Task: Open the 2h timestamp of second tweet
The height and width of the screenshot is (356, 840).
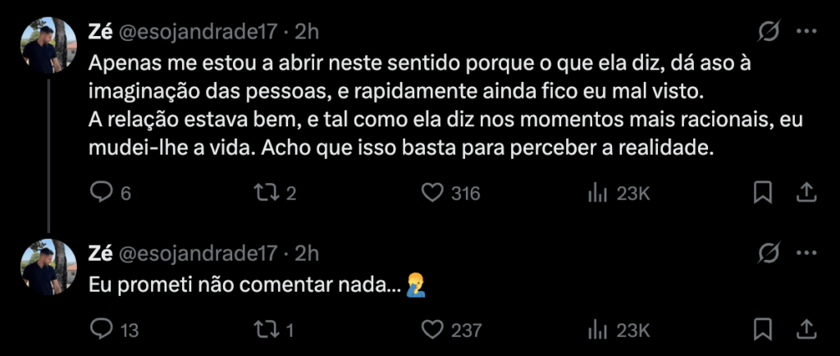Action: (x=307, y=252)
